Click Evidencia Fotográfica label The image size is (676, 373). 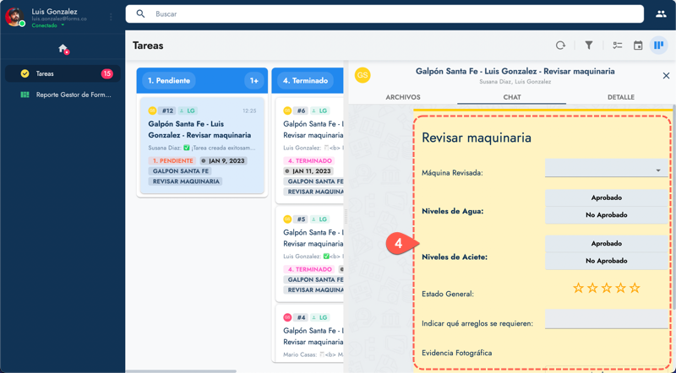(x=456, y=353)
